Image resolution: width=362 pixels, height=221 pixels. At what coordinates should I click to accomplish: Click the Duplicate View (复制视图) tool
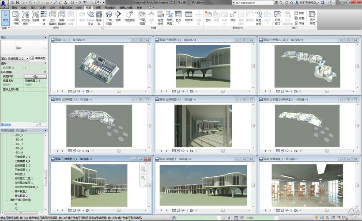click(x=170, y=18)
